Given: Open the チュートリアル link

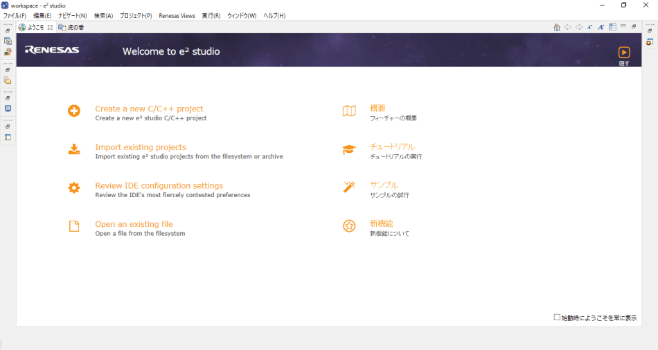Looking at the screenshot, I should click(392, 147).
